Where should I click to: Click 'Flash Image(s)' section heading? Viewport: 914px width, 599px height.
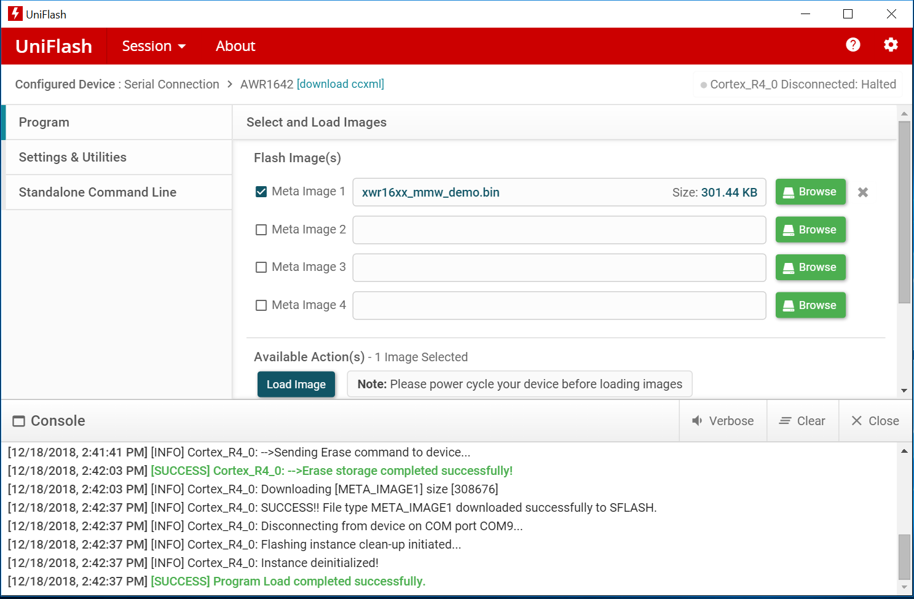297,158
